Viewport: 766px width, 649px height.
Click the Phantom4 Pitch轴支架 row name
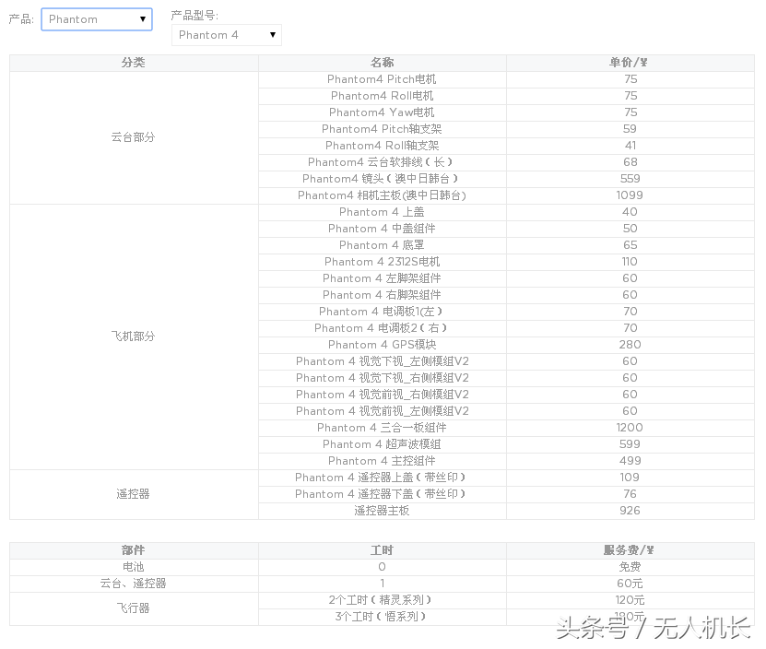tap(382, 129)
